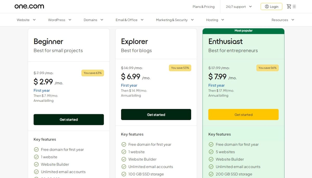
Task: Click checkmark icon beside "Unlimited email accounts" in Explorer
Action: [123, 167]
